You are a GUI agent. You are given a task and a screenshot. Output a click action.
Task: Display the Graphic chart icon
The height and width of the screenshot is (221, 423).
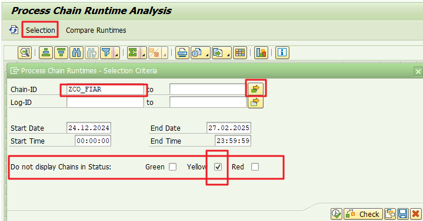[261, 52]
